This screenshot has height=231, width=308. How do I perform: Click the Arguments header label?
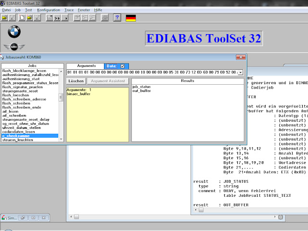87,66
